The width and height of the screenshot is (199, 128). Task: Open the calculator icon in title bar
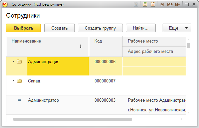(145, 4)
